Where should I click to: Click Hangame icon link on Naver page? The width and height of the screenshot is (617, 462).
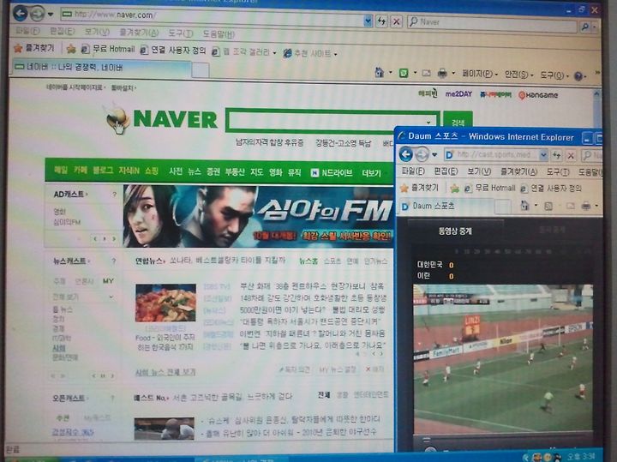pyautogui.click(x=538, y=95)
